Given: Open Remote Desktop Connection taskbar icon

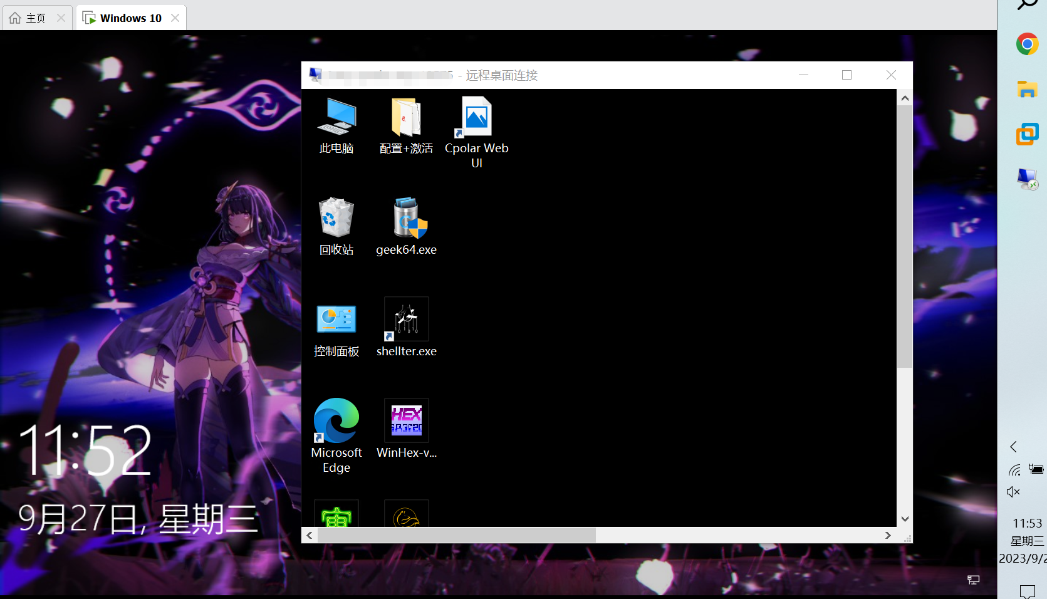Looking at the screenshot, I should pyautogui.click(x=1028, y=179).
